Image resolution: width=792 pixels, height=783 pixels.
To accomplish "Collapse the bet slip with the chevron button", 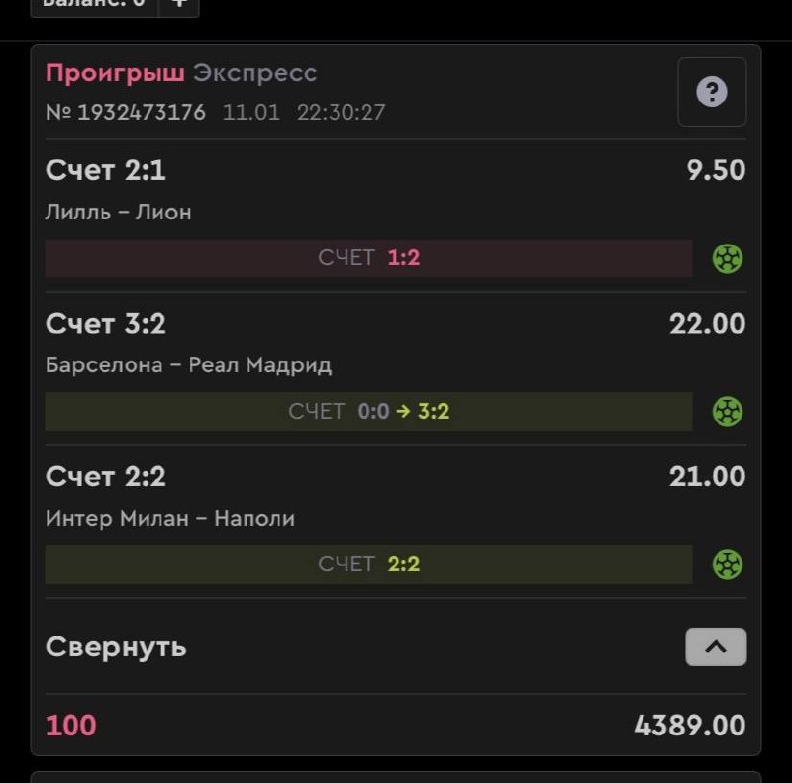I will click(x=716, y=647).
